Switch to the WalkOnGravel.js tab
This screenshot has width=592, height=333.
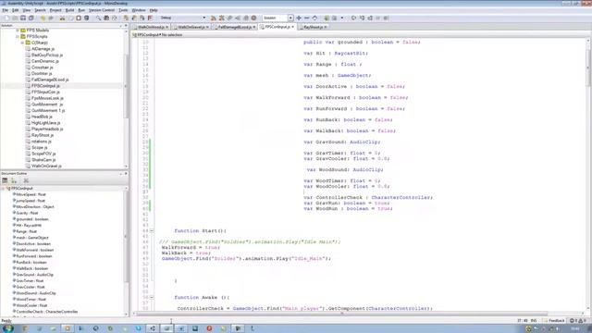point(191,27)
